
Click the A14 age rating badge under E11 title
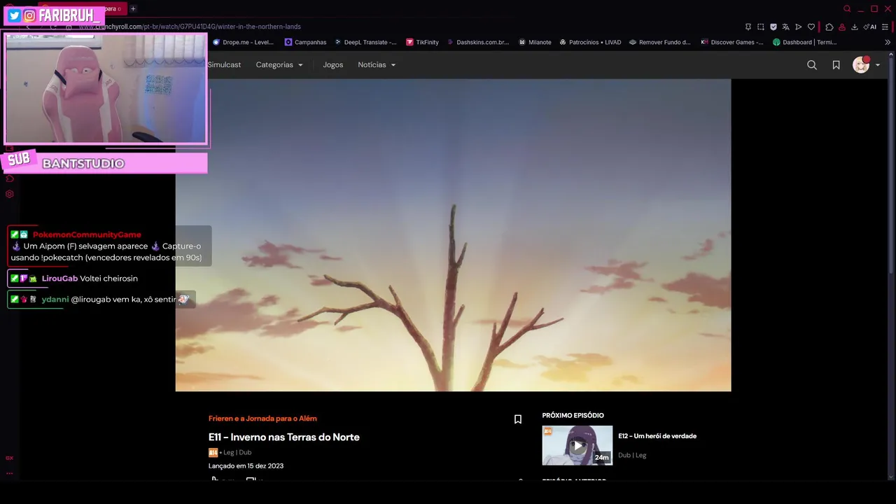click(x=213, y=452)
